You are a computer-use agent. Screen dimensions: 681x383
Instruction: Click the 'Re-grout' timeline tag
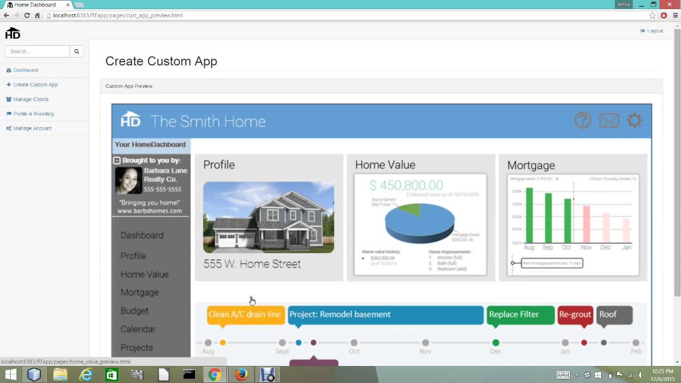pyautogui.click(x=575, y=314)
